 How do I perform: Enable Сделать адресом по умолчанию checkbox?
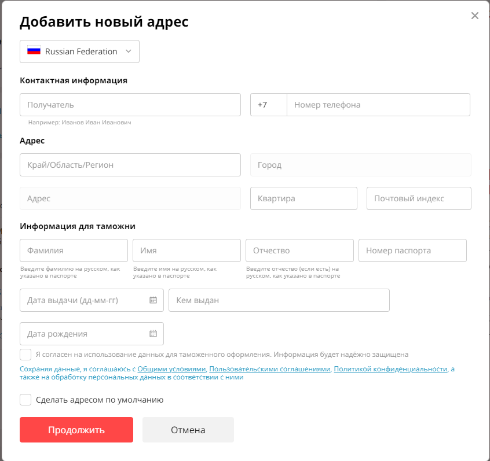[x=25, y=400]
